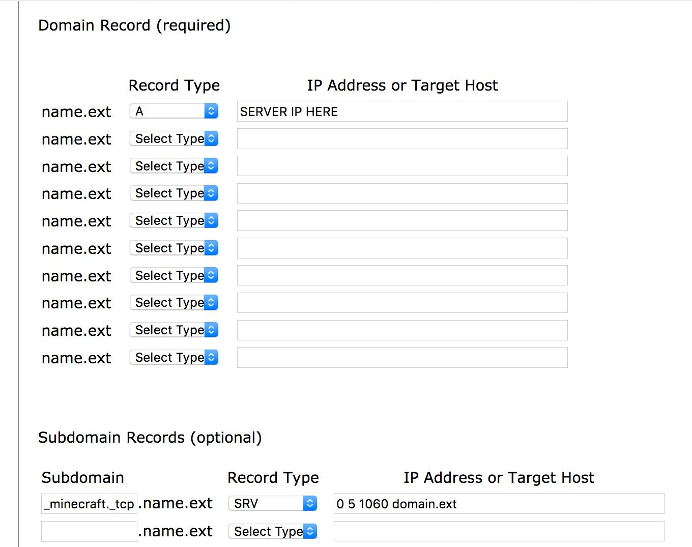Open the empty subdomain row's Select Type dropdown
Viewport: 692px width, 547px height.
point(273,531)
